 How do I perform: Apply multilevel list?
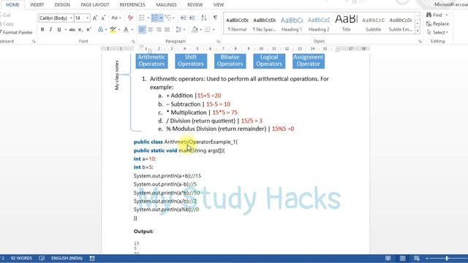click(x=168, y=18)
